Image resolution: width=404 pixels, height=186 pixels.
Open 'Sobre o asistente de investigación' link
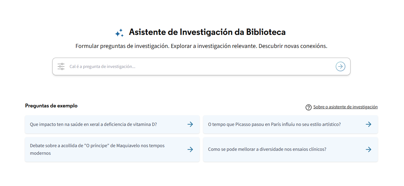[345, 107]
